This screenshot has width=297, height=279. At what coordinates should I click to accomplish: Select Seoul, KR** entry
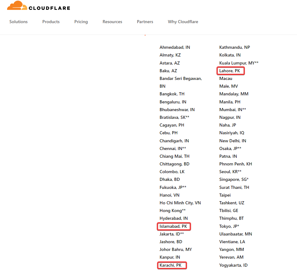[x=230, y=172]
